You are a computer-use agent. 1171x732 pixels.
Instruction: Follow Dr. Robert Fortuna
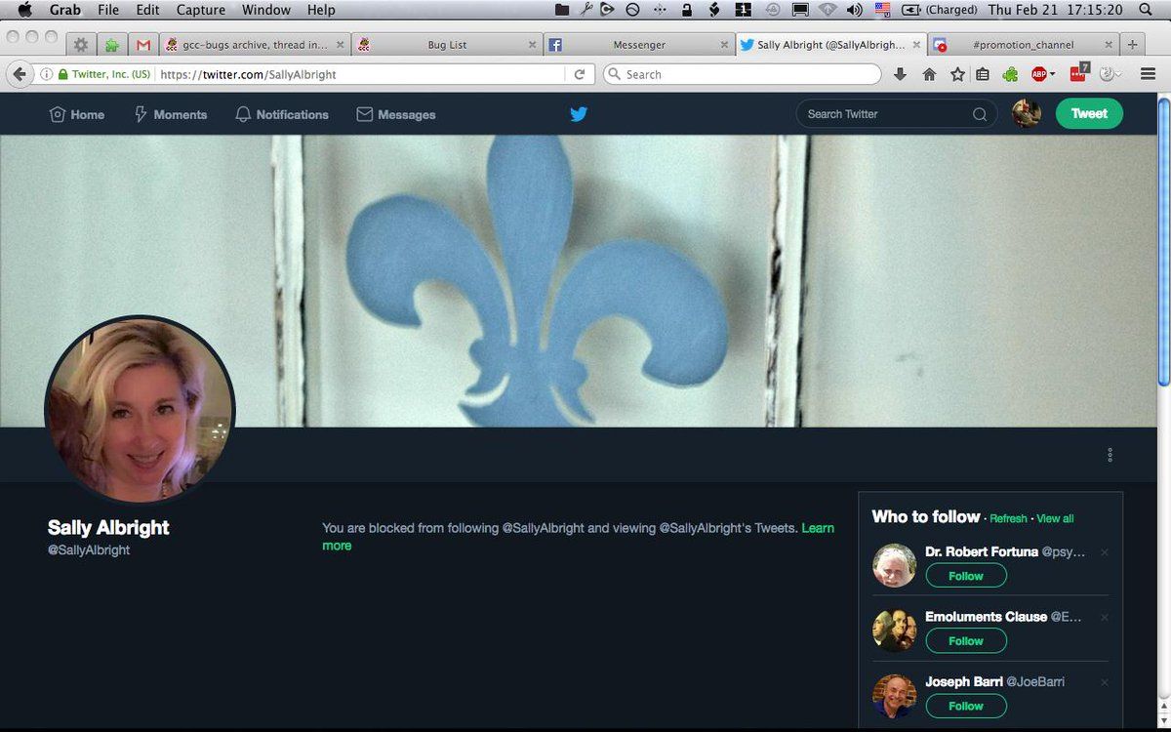coord(965,576)
